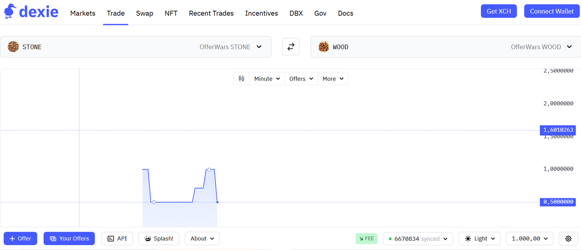Open the Incentives page

pyautogui.click(x=261, y=13)
